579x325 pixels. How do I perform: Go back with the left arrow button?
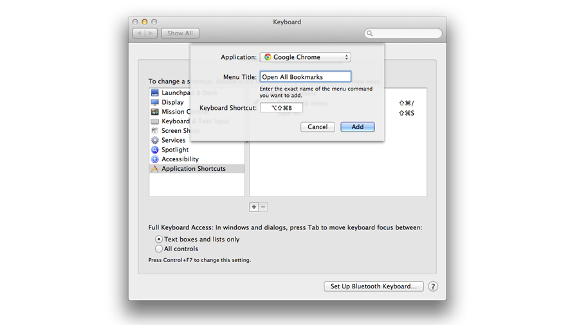pos(139,33)
